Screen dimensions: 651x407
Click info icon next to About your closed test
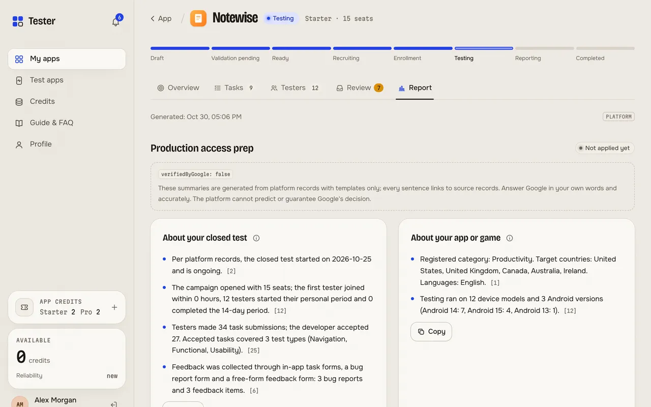[256, 238]
